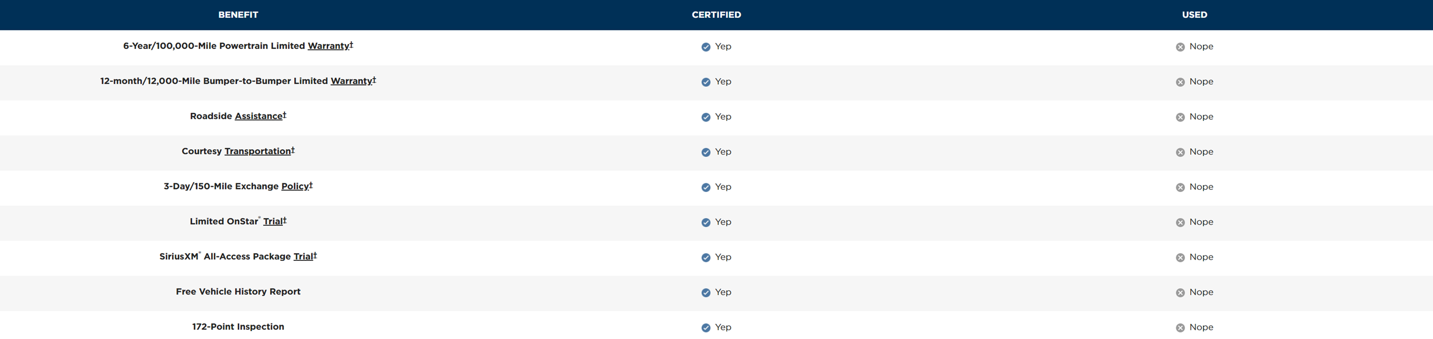The width and height of the screenshot is (1433, 339).
Task: Click the CERTIFIED column header
Action: [x=716, y=15]
